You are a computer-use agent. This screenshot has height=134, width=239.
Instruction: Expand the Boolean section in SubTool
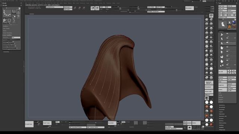tap(221, 98)
